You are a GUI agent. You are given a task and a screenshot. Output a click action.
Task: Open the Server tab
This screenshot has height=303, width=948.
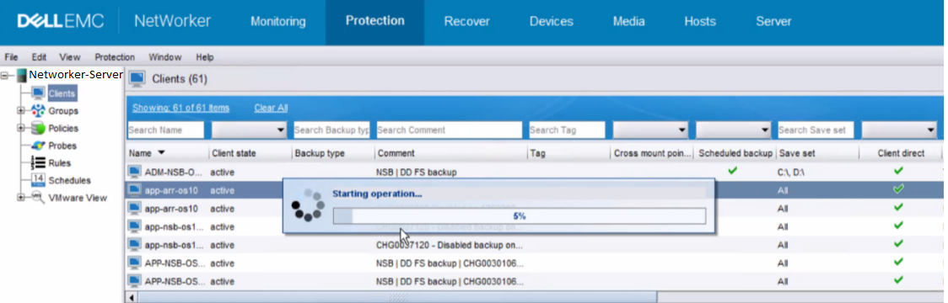coord(773,21)
